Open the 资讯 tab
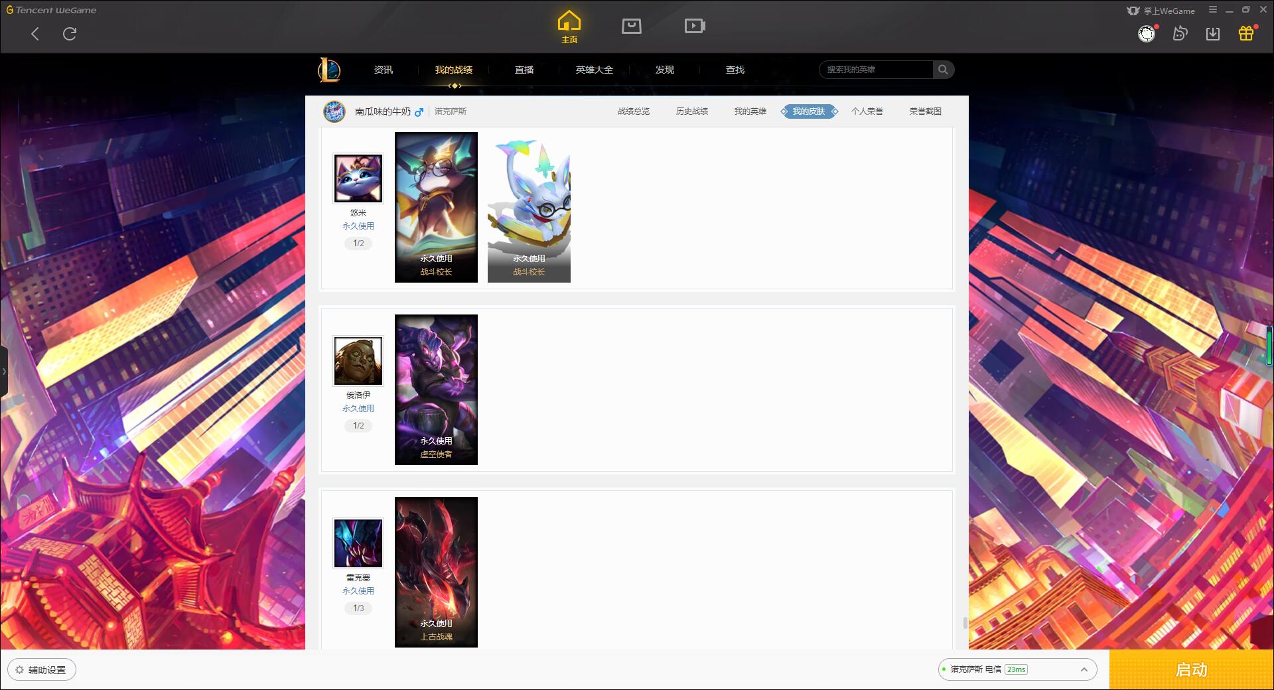The height and width of the screenshot is (690, 1274). click(384, 70)
